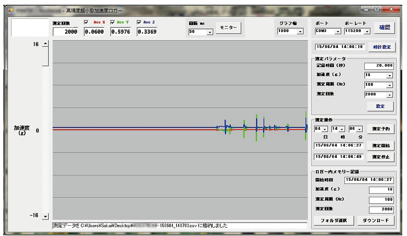The image size is (407, 236).
Task: Click the 記録時間 (秒) input field
Action: pos(379,66)
